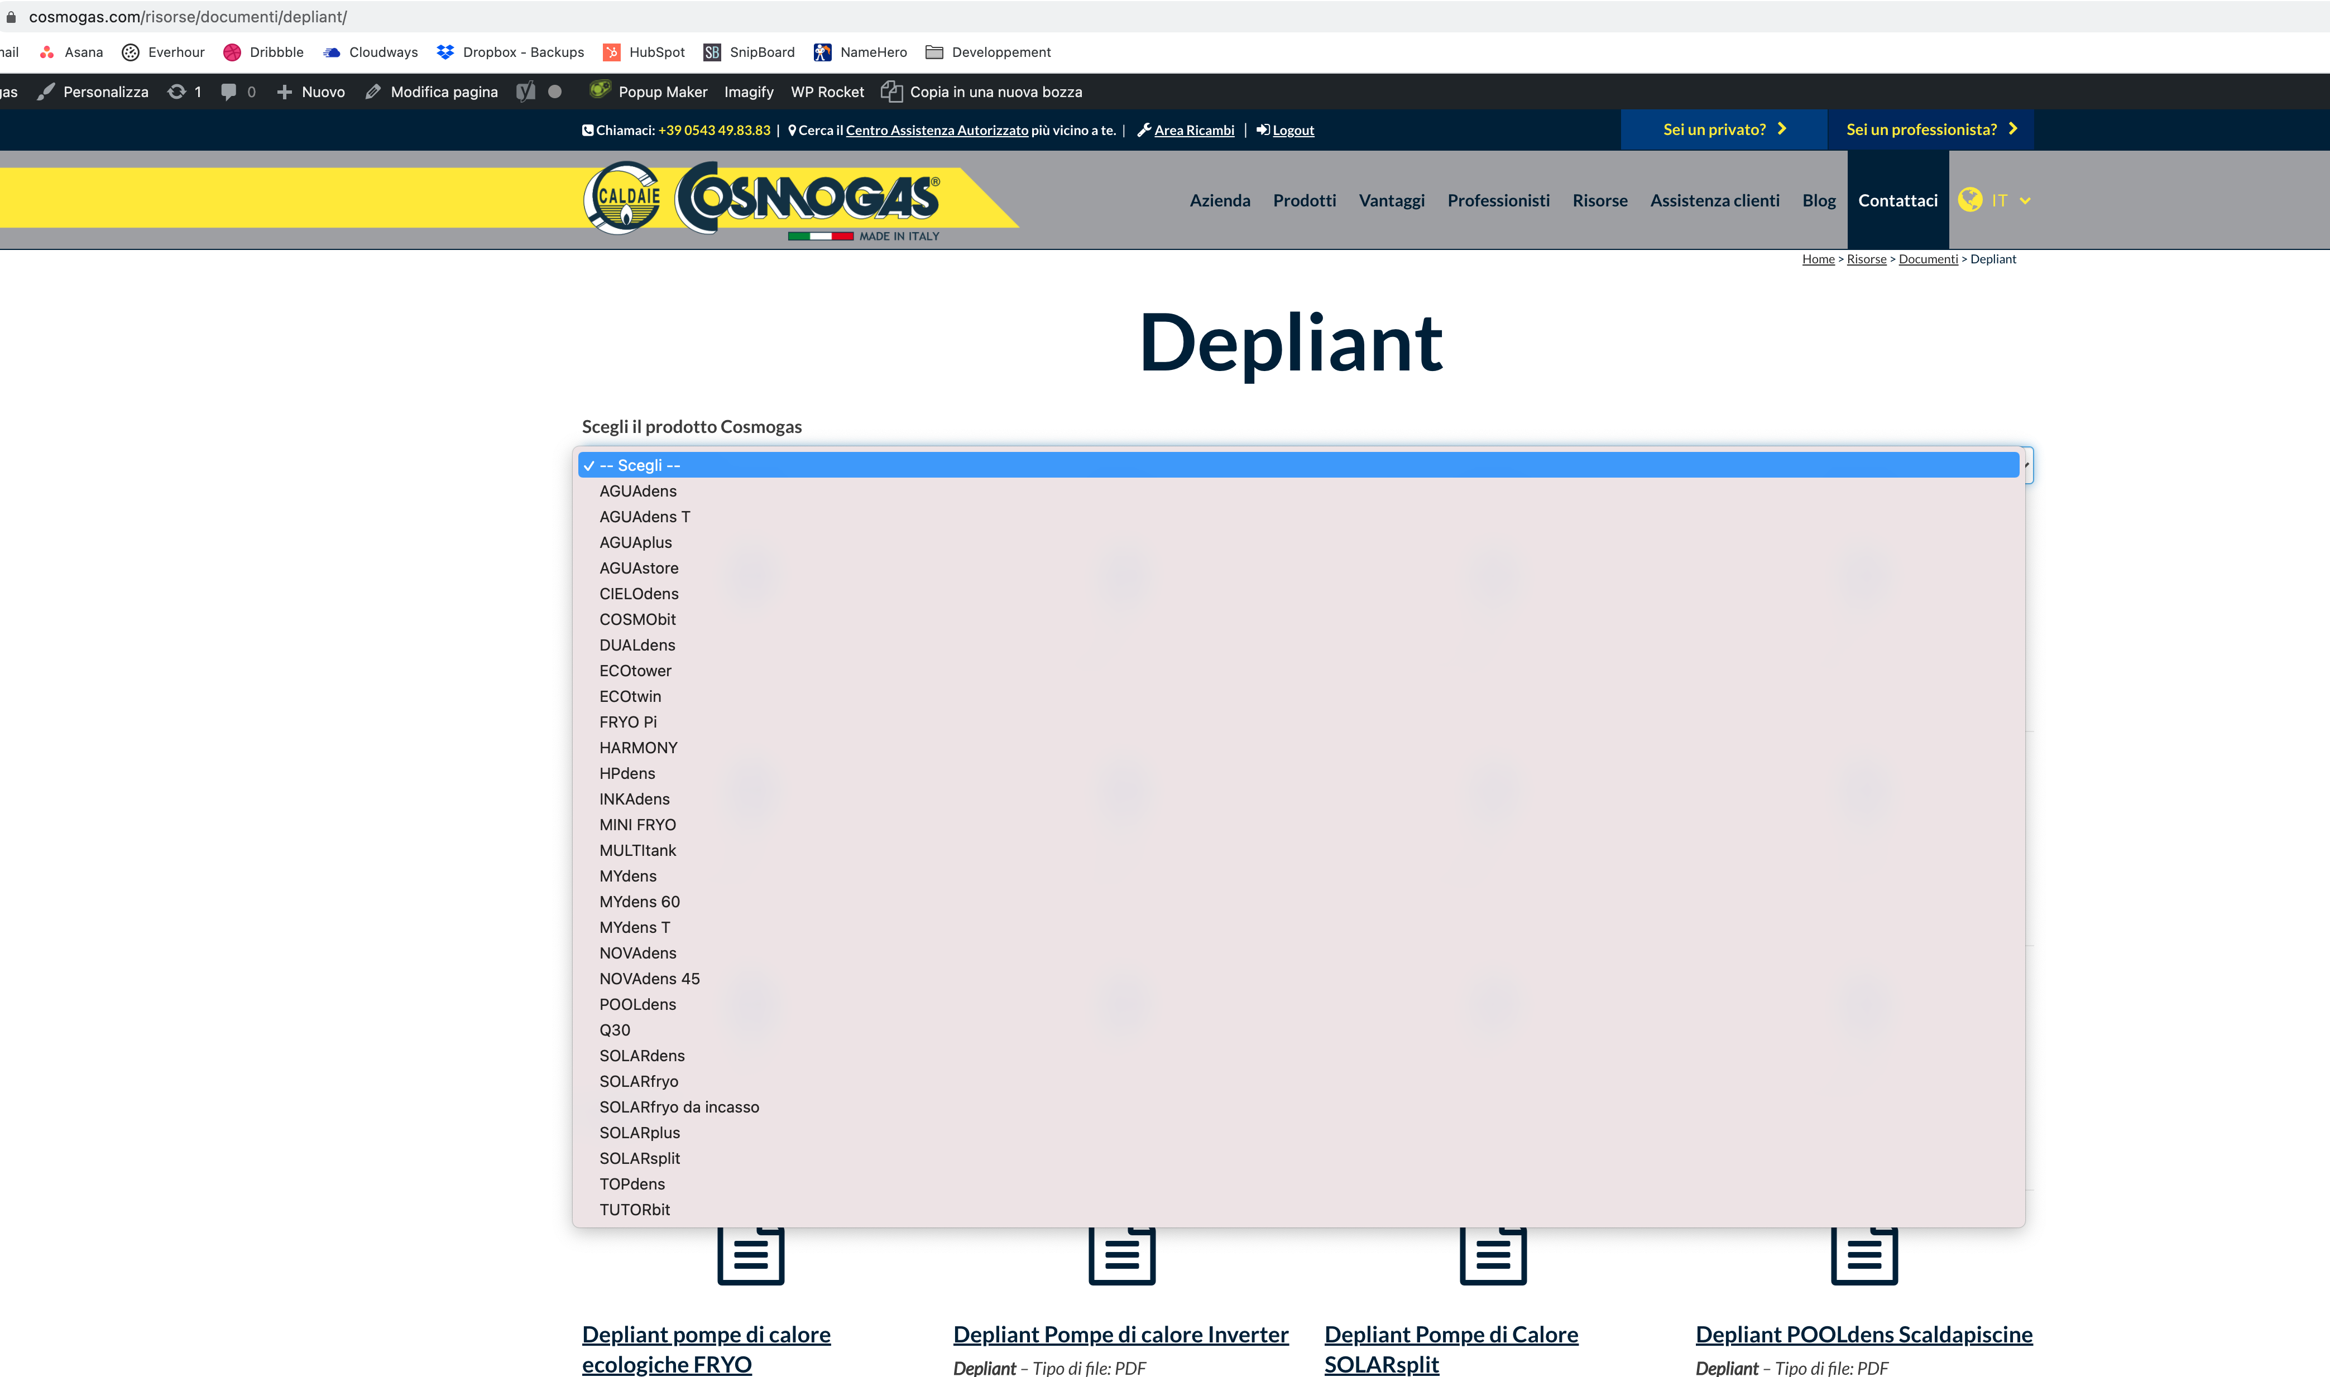The height and width of the screenshot is (1377, 2330).
Task: Open the Asana bookmark
Action: [71, 52]
